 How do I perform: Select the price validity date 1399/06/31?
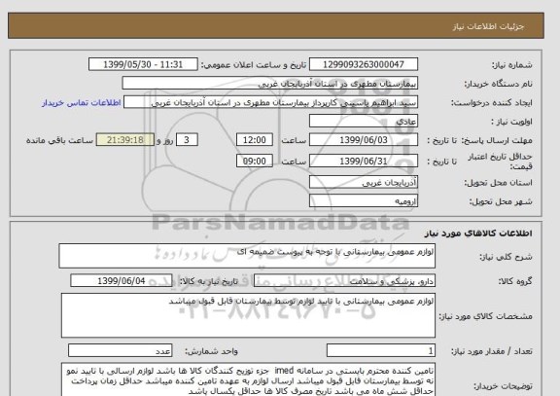coord(364,161)
